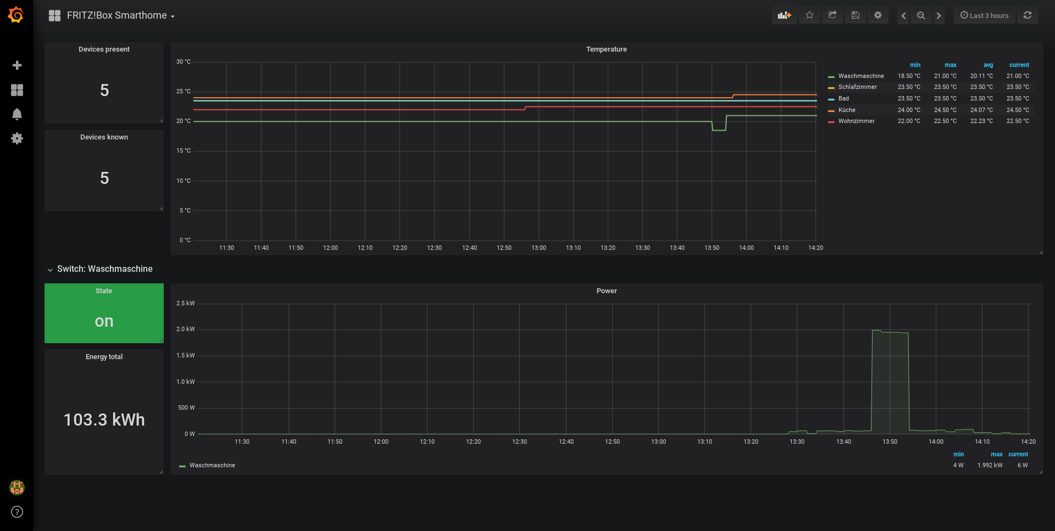
Task: Open the Temperature panel title menu
Action: point(606,49)
